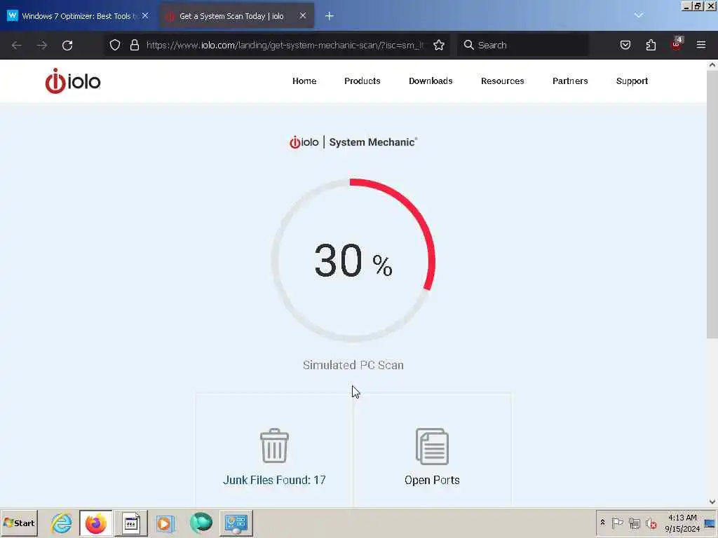Screen dimensions: 718x538
Task: Close the Windows 7 Optimizer tab
Action: 145,15
